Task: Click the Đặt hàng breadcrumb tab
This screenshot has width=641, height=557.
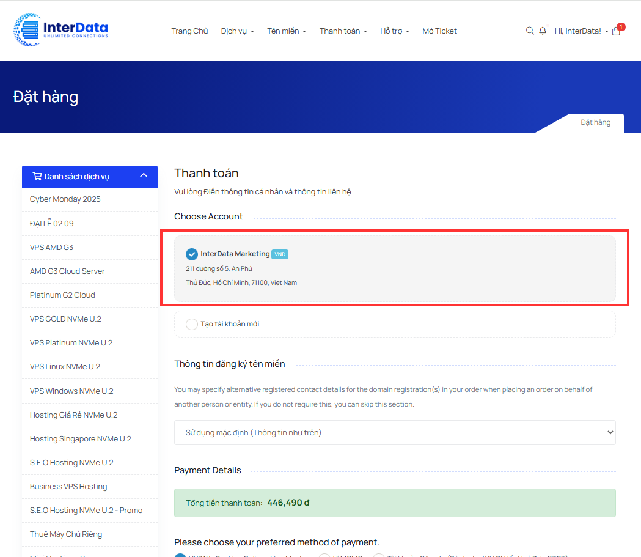Action: coord(596,122)
